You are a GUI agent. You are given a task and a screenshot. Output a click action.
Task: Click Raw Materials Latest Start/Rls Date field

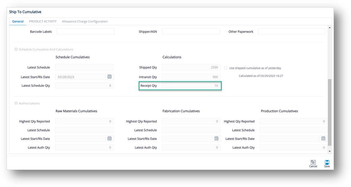[x=80, y=139]
